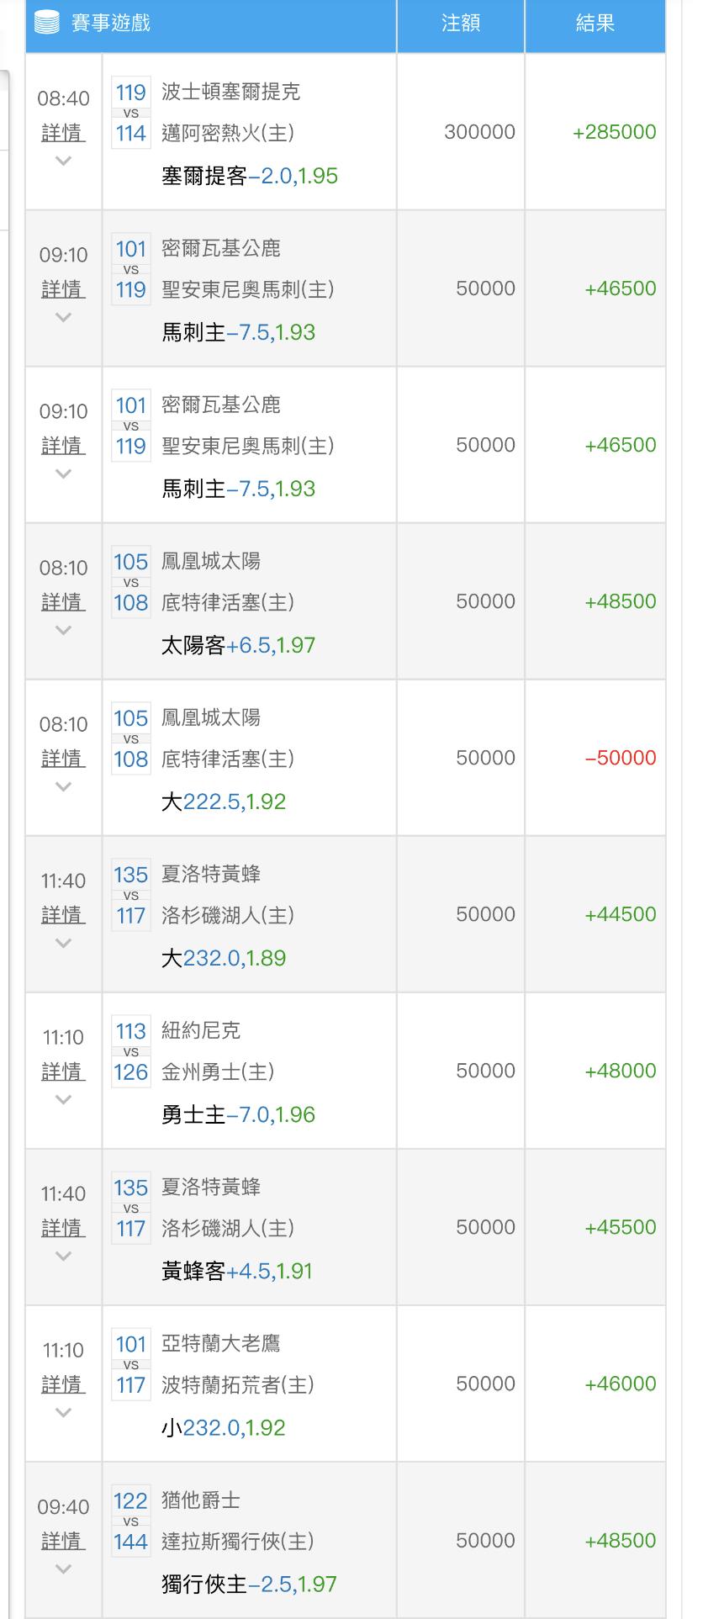Select the 塞爾提客–2.0,1.95 wager text

coord(250,176)
